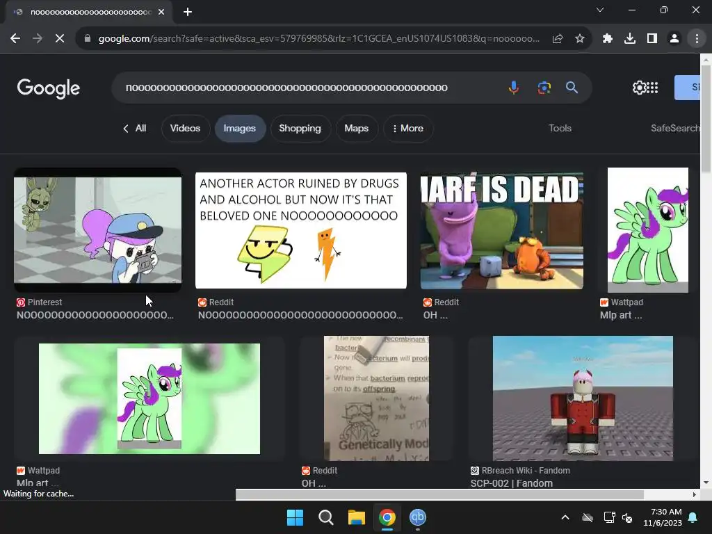The height and width of the screenshot is (534, 712).
Task: Open the Extensions puzzle icon
Action: click(x=608, y=39)
